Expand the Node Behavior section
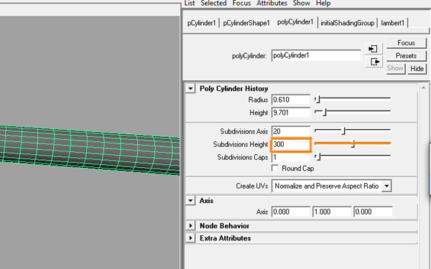Viewport: 431px width, 269px height. pos(190,226)
